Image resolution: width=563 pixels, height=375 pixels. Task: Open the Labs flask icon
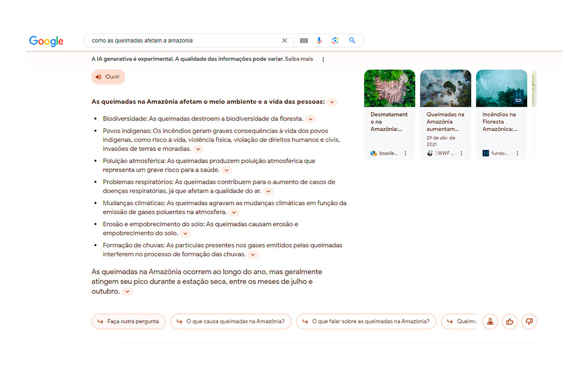pos(490,322)
